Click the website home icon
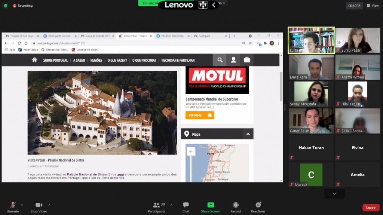 coord(34,60)
